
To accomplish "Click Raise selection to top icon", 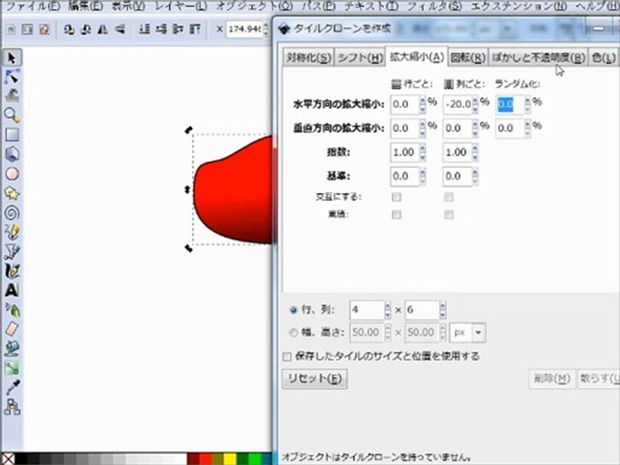I will 195,29.
